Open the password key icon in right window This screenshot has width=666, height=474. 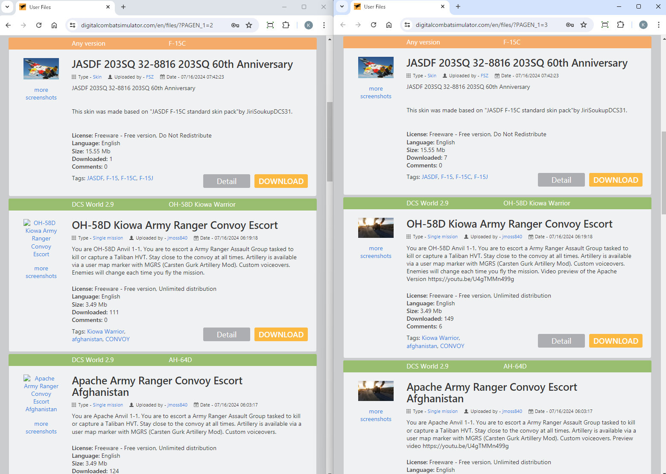pos(570,25)
